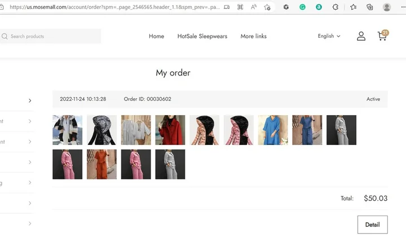Click the Active order status

point(373,99)
